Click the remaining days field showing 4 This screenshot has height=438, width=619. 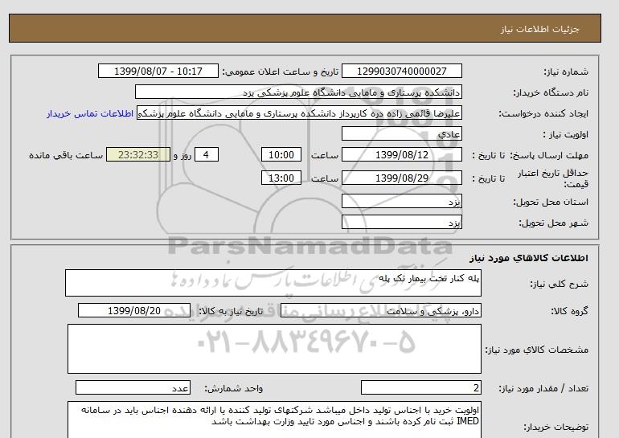[207, 154]
